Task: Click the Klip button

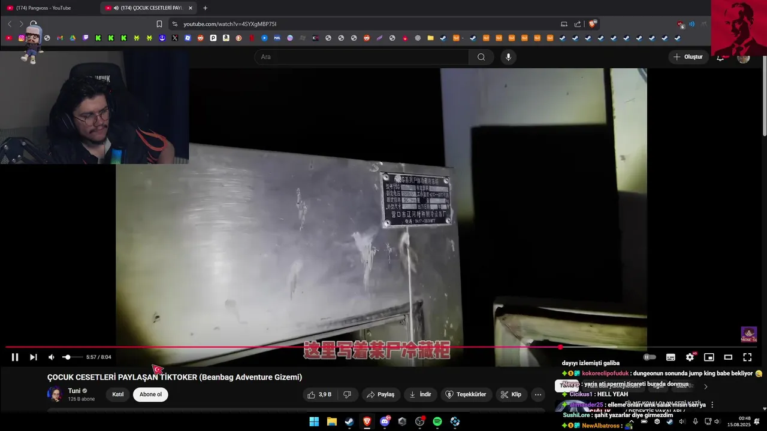Action: 511,394
